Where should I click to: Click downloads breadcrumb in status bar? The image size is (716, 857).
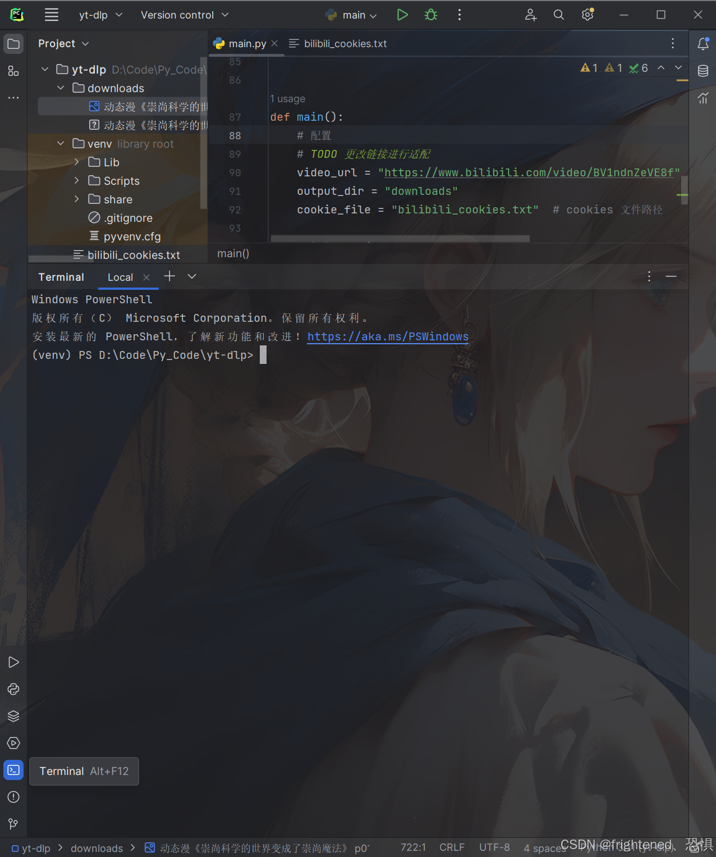(x=97, y=848)
